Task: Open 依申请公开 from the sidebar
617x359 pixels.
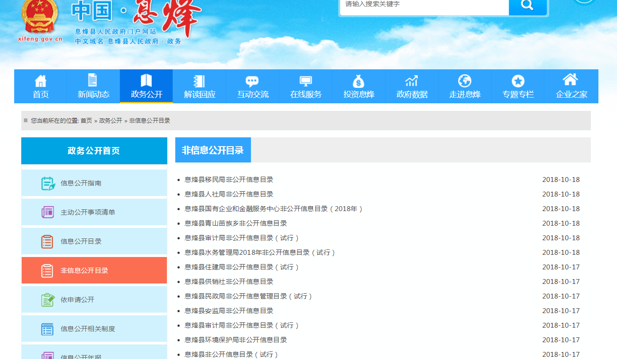Action: click(x=77, y=299)
